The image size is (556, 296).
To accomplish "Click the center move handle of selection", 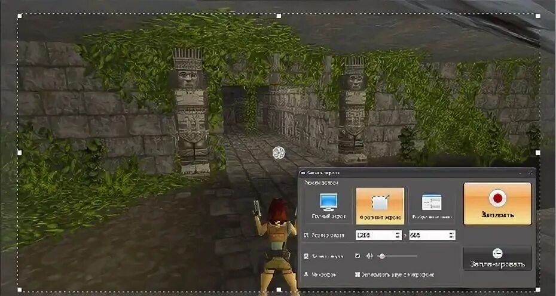I will click(279, 153).
